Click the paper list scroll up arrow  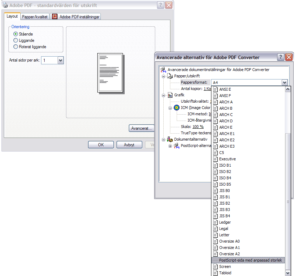tap(288, 89)
